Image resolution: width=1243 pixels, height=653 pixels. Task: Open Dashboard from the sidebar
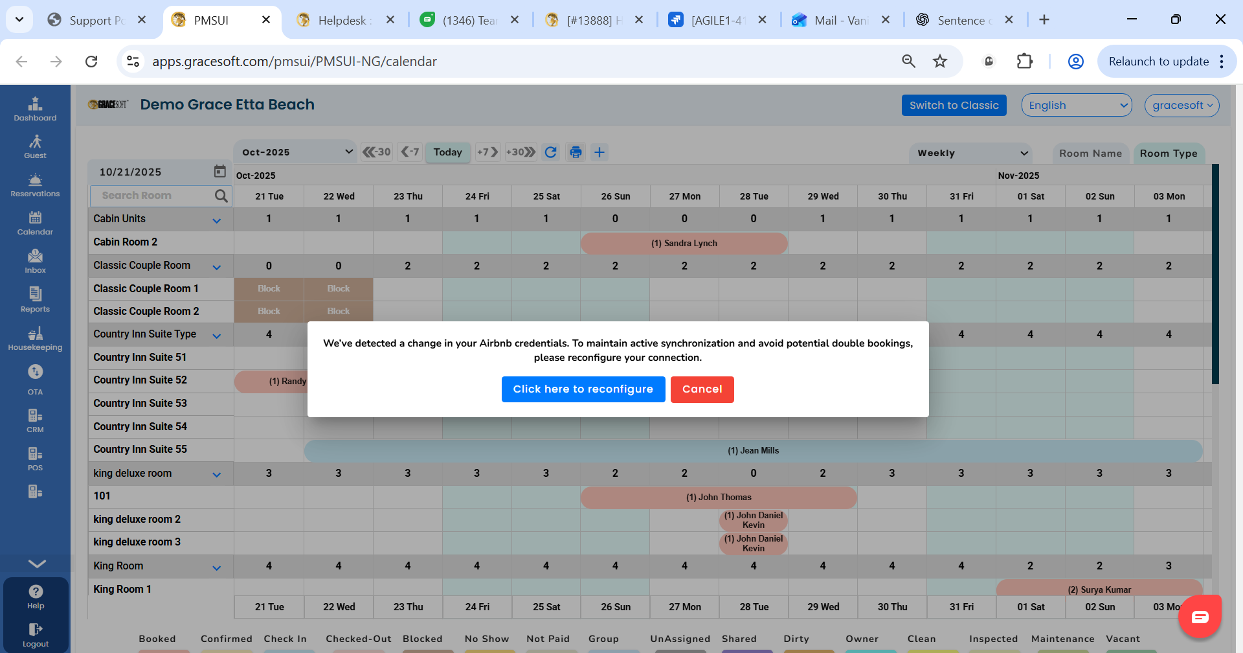(35, 109)
